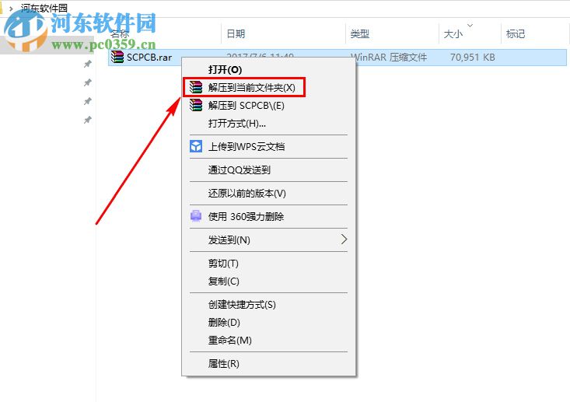Choose 上传到WPS云文档
570x402 pixels.
point(268,146)
